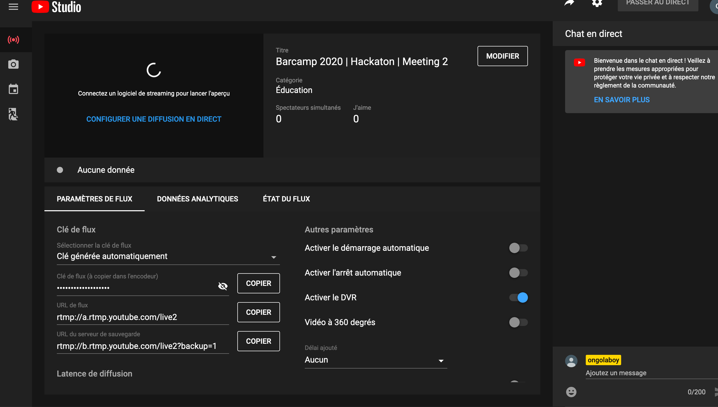The width and height of the screenshot is (718, 407).
Task: Click the Chat en direct heading
Action: tap(594, 34)
